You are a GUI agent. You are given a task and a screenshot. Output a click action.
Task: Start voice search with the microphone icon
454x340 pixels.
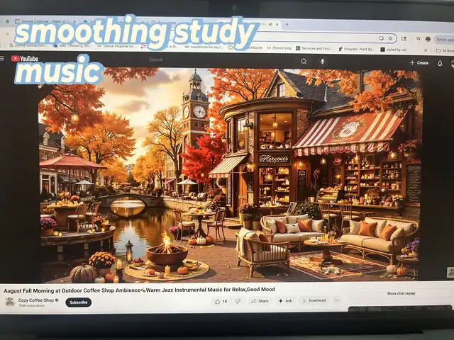(x=322, y=62)
